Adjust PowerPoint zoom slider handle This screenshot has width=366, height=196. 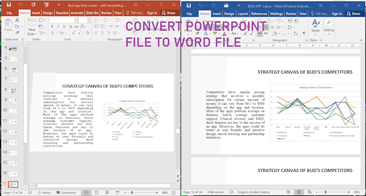tap(132, 193)
